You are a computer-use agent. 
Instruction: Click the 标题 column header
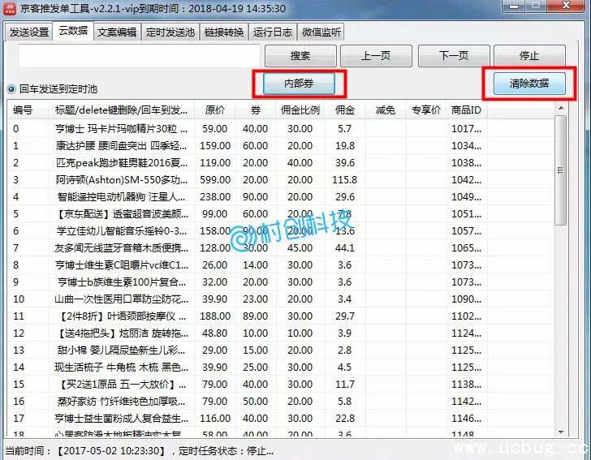(x=122, y=110)
